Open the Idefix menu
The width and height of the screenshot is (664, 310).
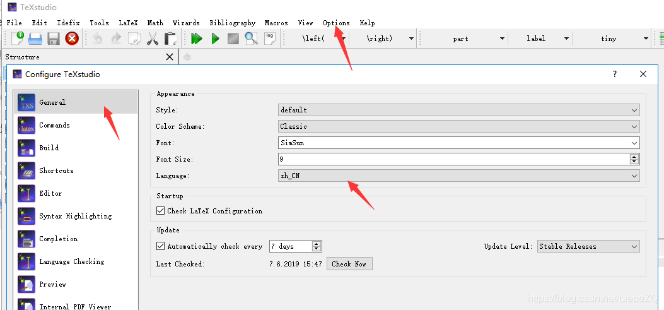point(69,23)
